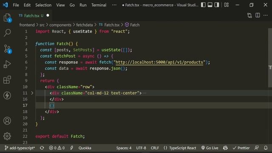Click status bar icon right of Go Live

coord(225,148)
